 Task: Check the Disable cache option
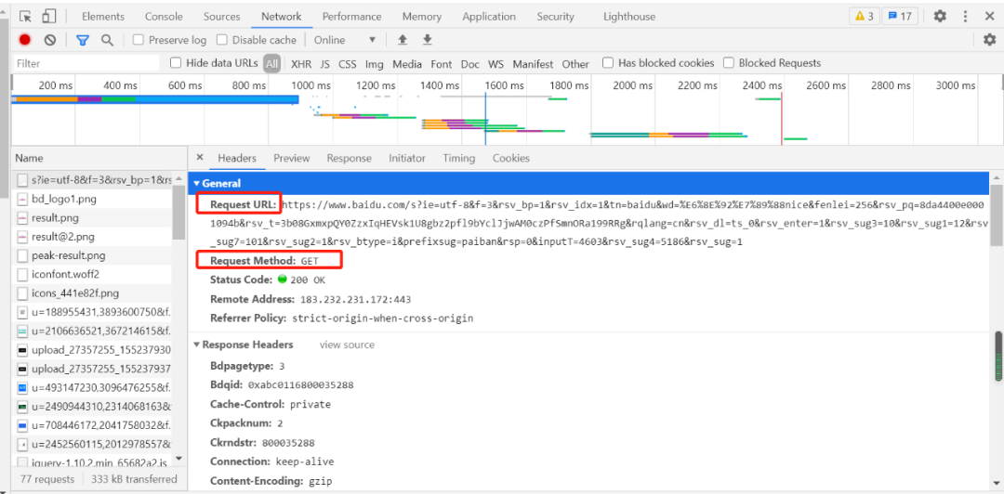[222, 40]
